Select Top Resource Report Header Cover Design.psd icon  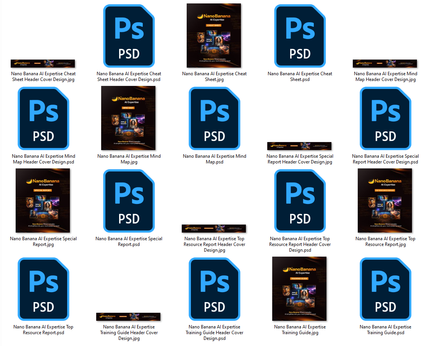300,201
